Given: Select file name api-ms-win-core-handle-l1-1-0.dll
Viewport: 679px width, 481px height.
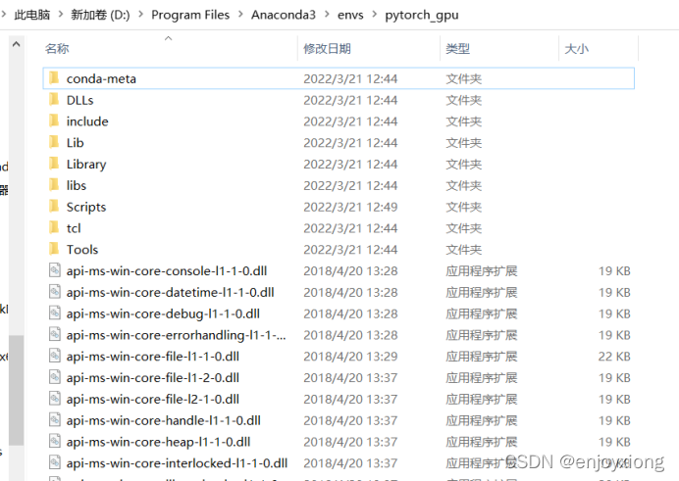Looking at the screenshot, I should tap(164, 420).
